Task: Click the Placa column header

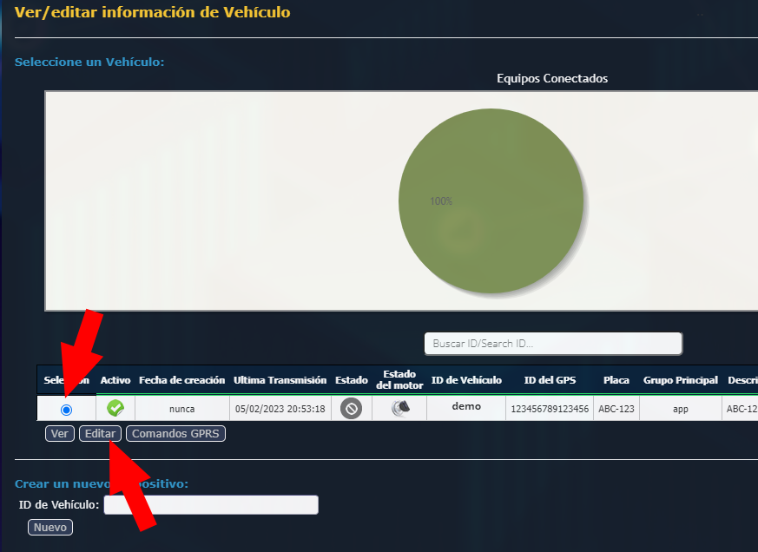Action: pyautogui.click(x=616, y=380)
